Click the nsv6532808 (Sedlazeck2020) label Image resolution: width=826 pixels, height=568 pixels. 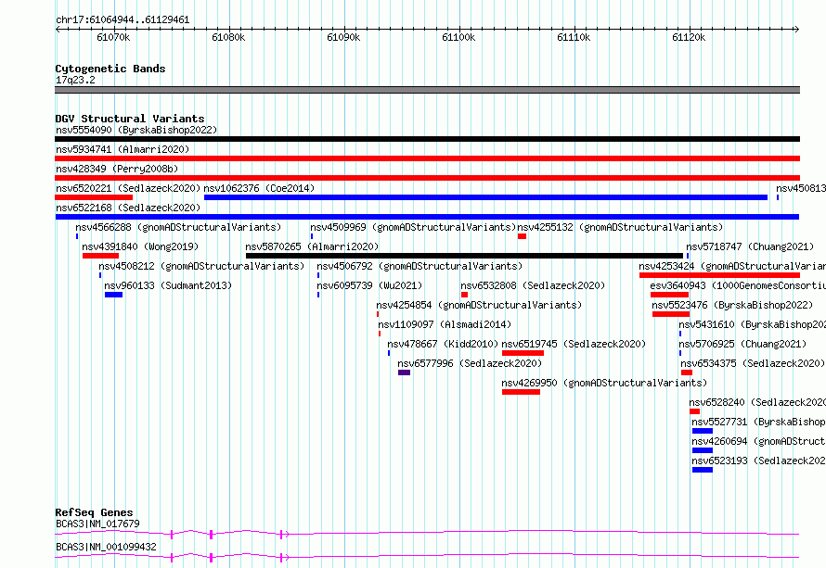coord(533,285)
